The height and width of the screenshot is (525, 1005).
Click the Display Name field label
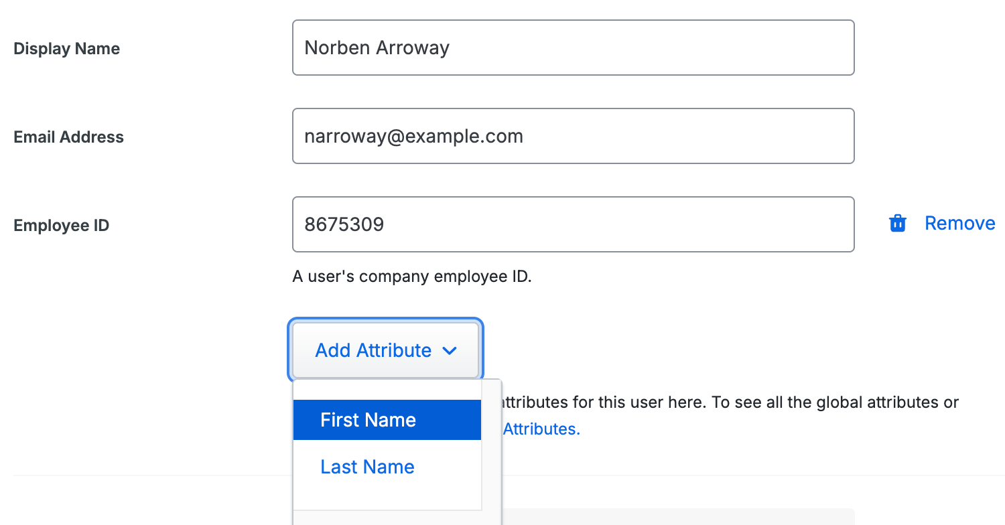(67, 49)
